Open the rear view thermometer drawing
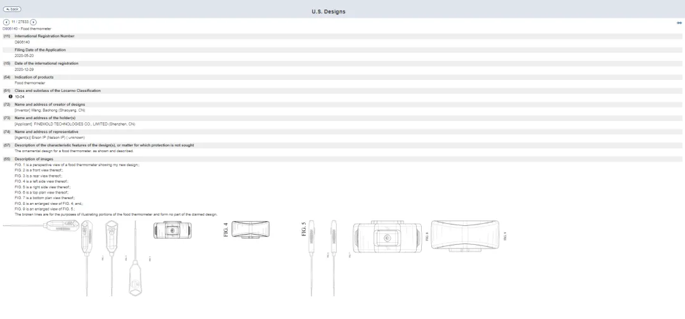Viewport: 685px width, 319px height. (112, 258)
